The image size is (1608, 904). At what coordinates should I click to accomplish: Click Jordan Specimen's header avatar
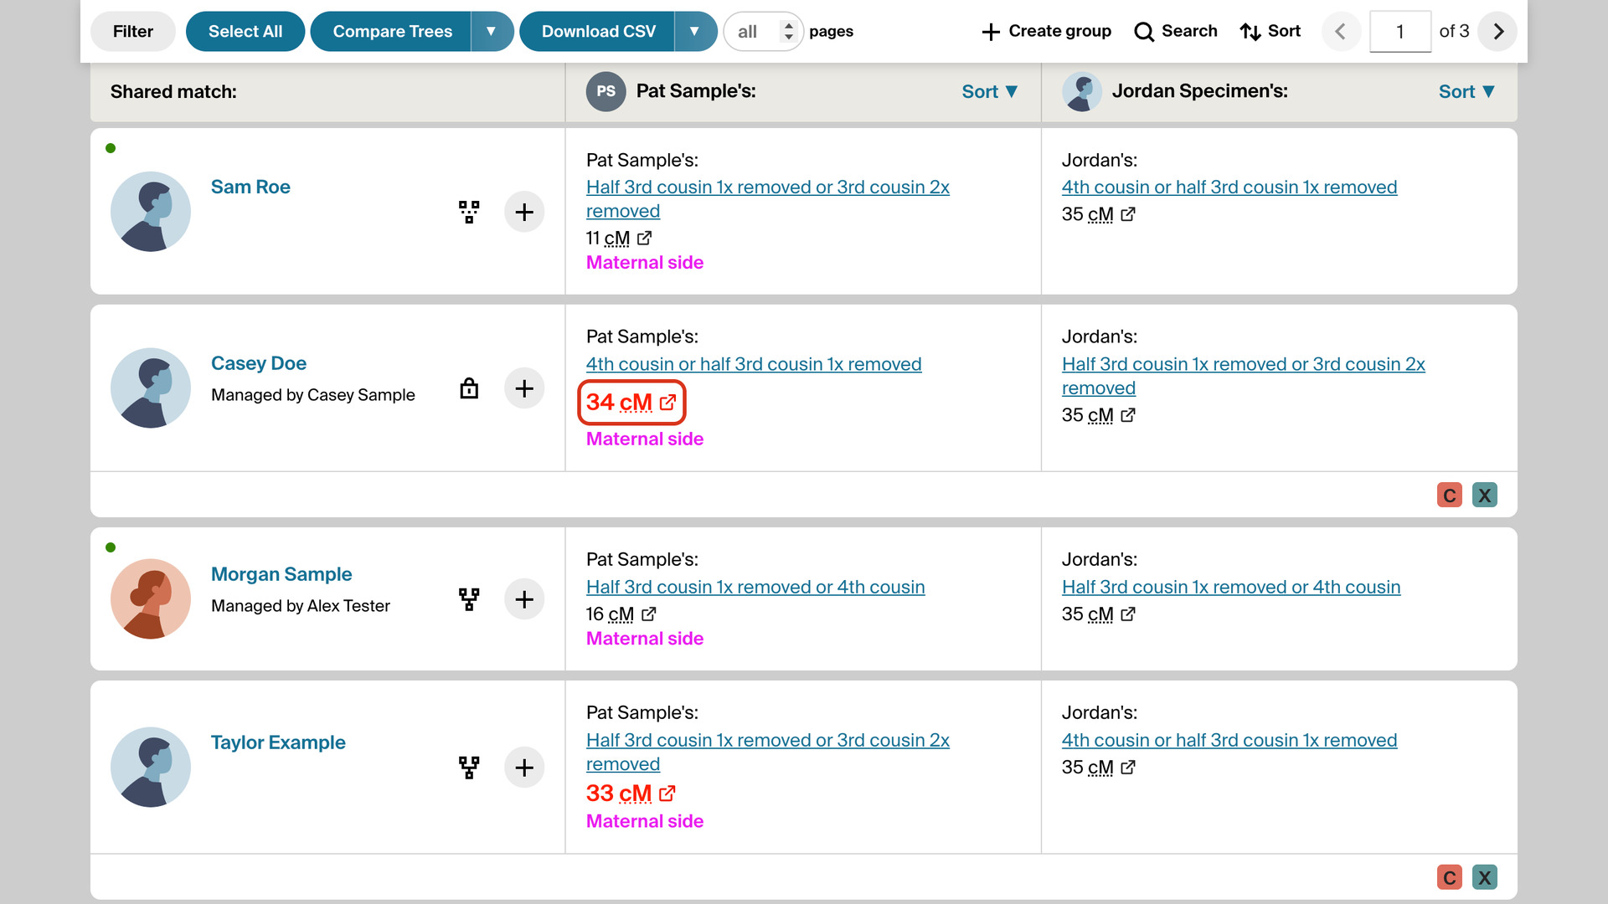pos(1082,92)
